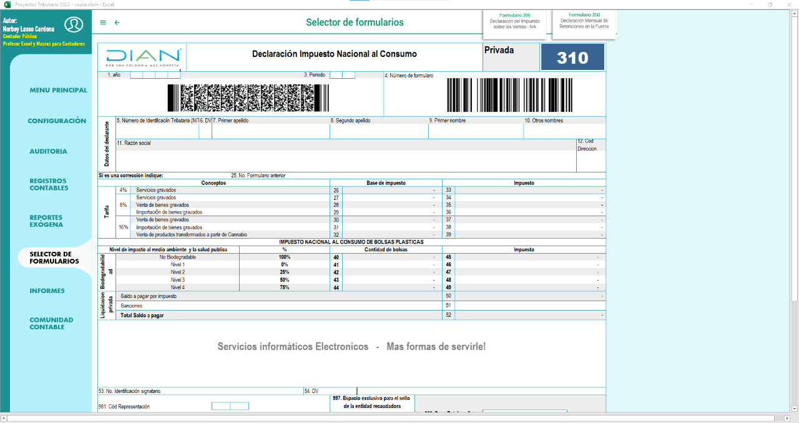
Task: Click '12. Cod Direccion' cell
Action: pos(591,155)
